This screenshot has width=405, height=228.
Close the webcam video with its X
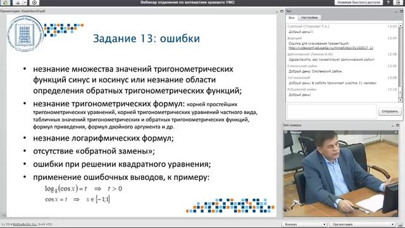tap(396, 132)
